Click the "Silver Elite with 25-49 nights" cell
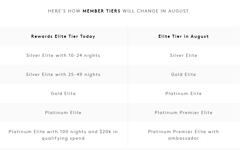241x150 pixels. point(63,74)
